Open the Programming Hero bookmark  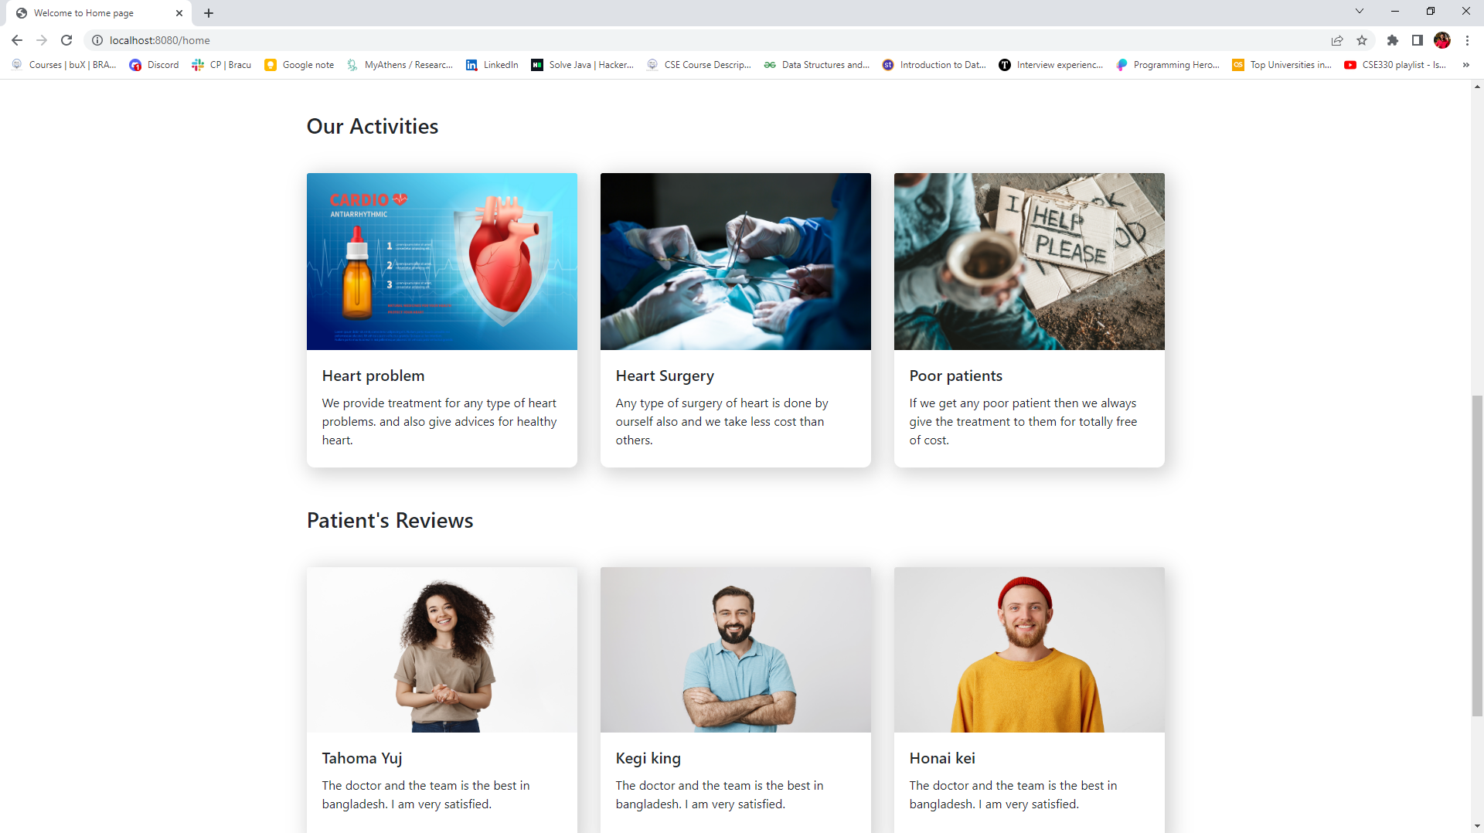point(1169,65)
